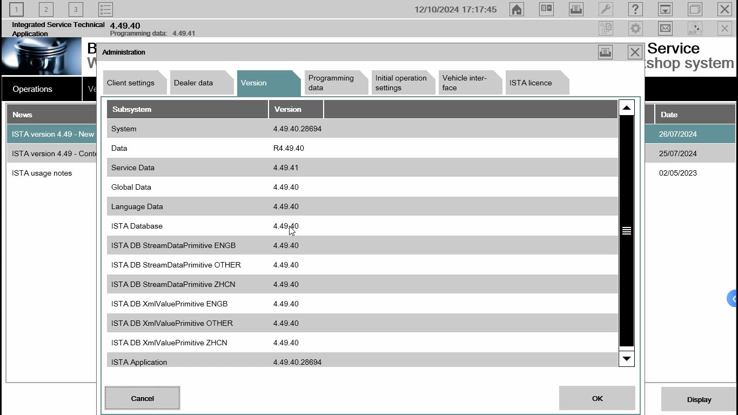
Task: Click the print icon in Administration dialog
Action: tap(605, 52)
